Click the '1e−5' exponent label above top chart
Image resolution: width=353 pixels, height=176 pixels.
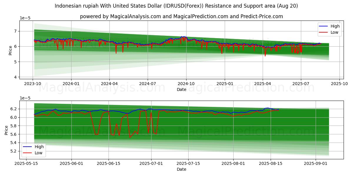(x=25, y=18)
